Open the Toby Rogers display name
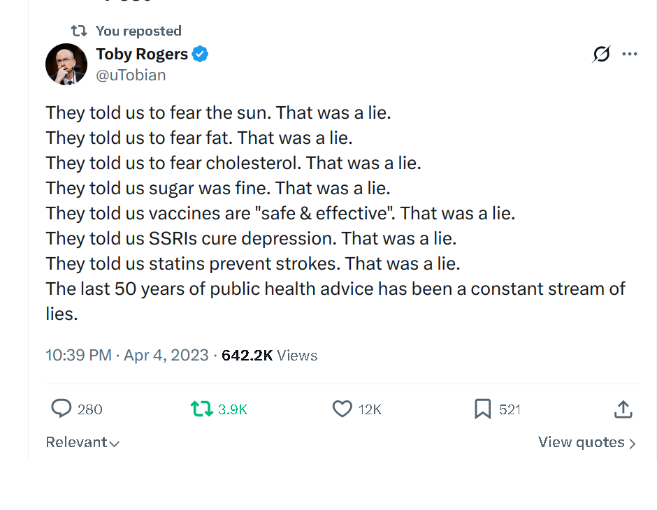The image size is (657, 510). (142, 54)
